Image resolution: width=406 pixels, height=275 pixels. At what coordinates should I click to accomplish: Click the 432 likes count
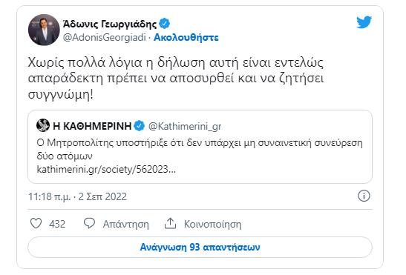57,224
